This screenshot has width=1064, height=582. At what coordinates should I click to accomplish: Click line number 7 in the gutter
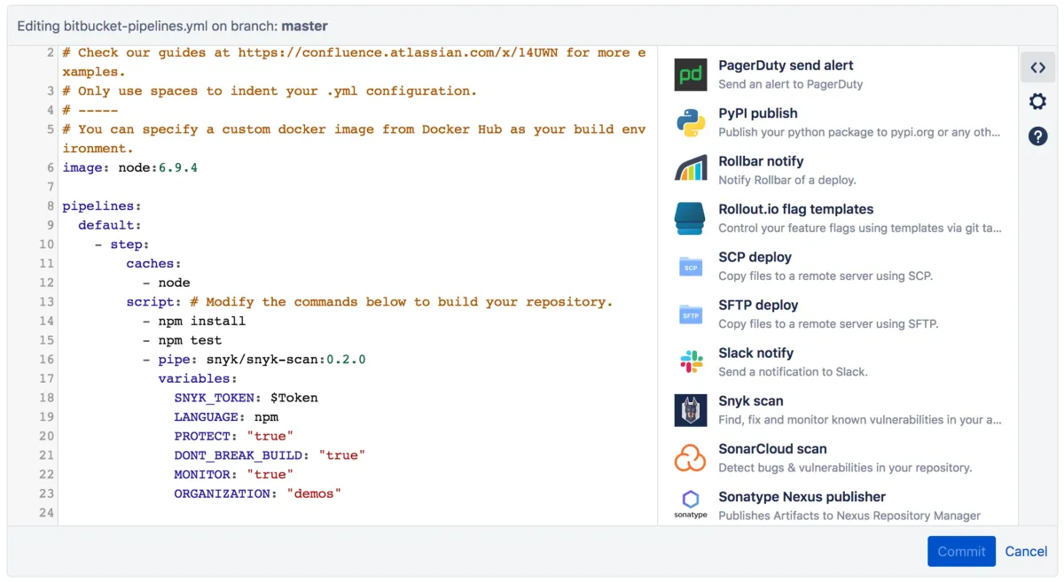tap(51, 187)
